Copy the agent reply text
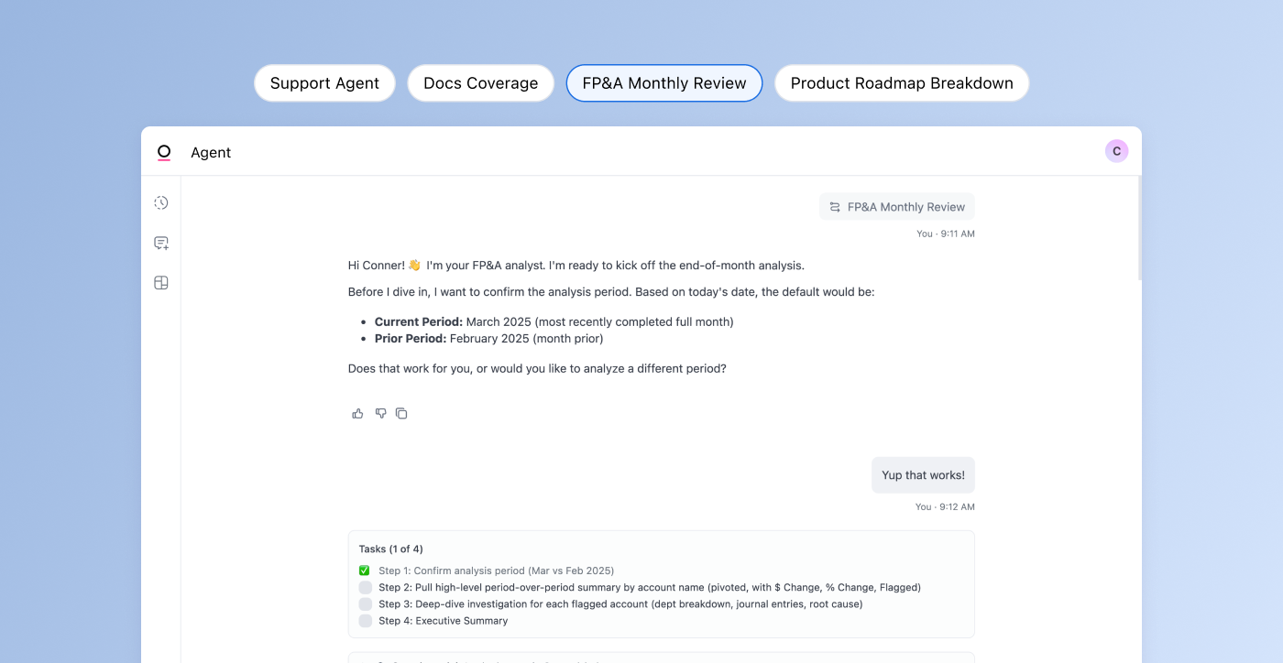Viewport: 1283px width, 663px height. point(401,414)
